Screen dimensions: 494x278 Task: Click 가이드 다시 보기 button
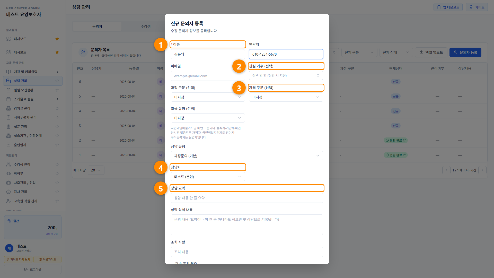18,259
